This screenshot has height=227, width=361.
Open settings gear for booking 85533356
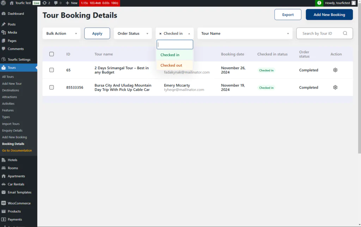335,87
